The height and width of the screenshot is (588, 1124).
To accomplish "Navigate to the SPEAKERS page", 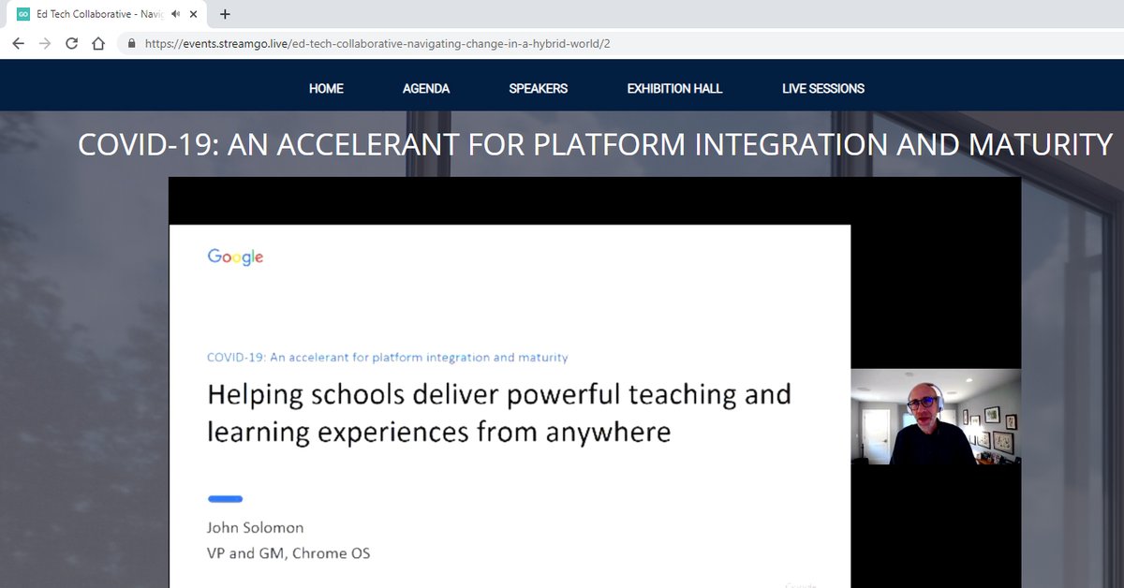I will [539, 88].
